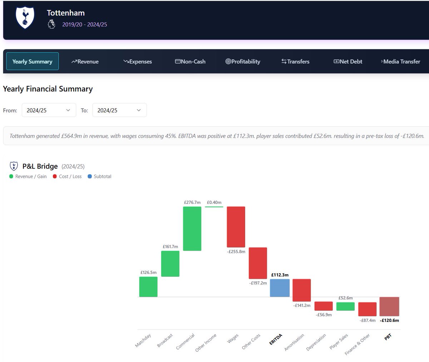Click the green Player Sales £52.6m bar
429x362 pixels.
point(345,307)
